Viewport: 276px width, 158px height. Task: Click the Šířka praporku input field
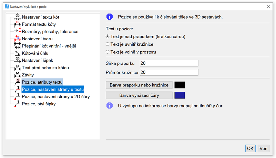coord(169,63)
